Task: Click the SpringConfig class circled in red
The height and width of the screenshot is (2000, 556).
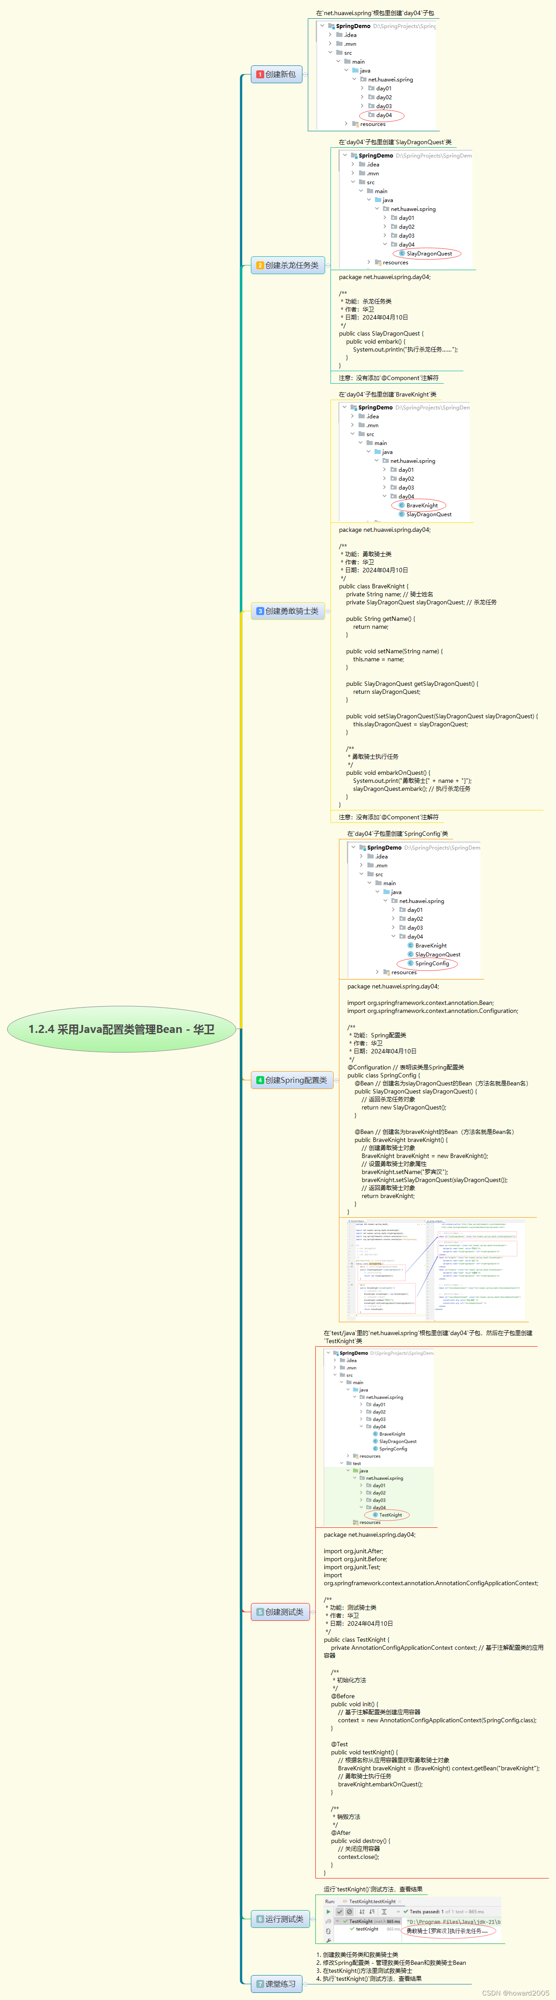Action: [429, 964]
